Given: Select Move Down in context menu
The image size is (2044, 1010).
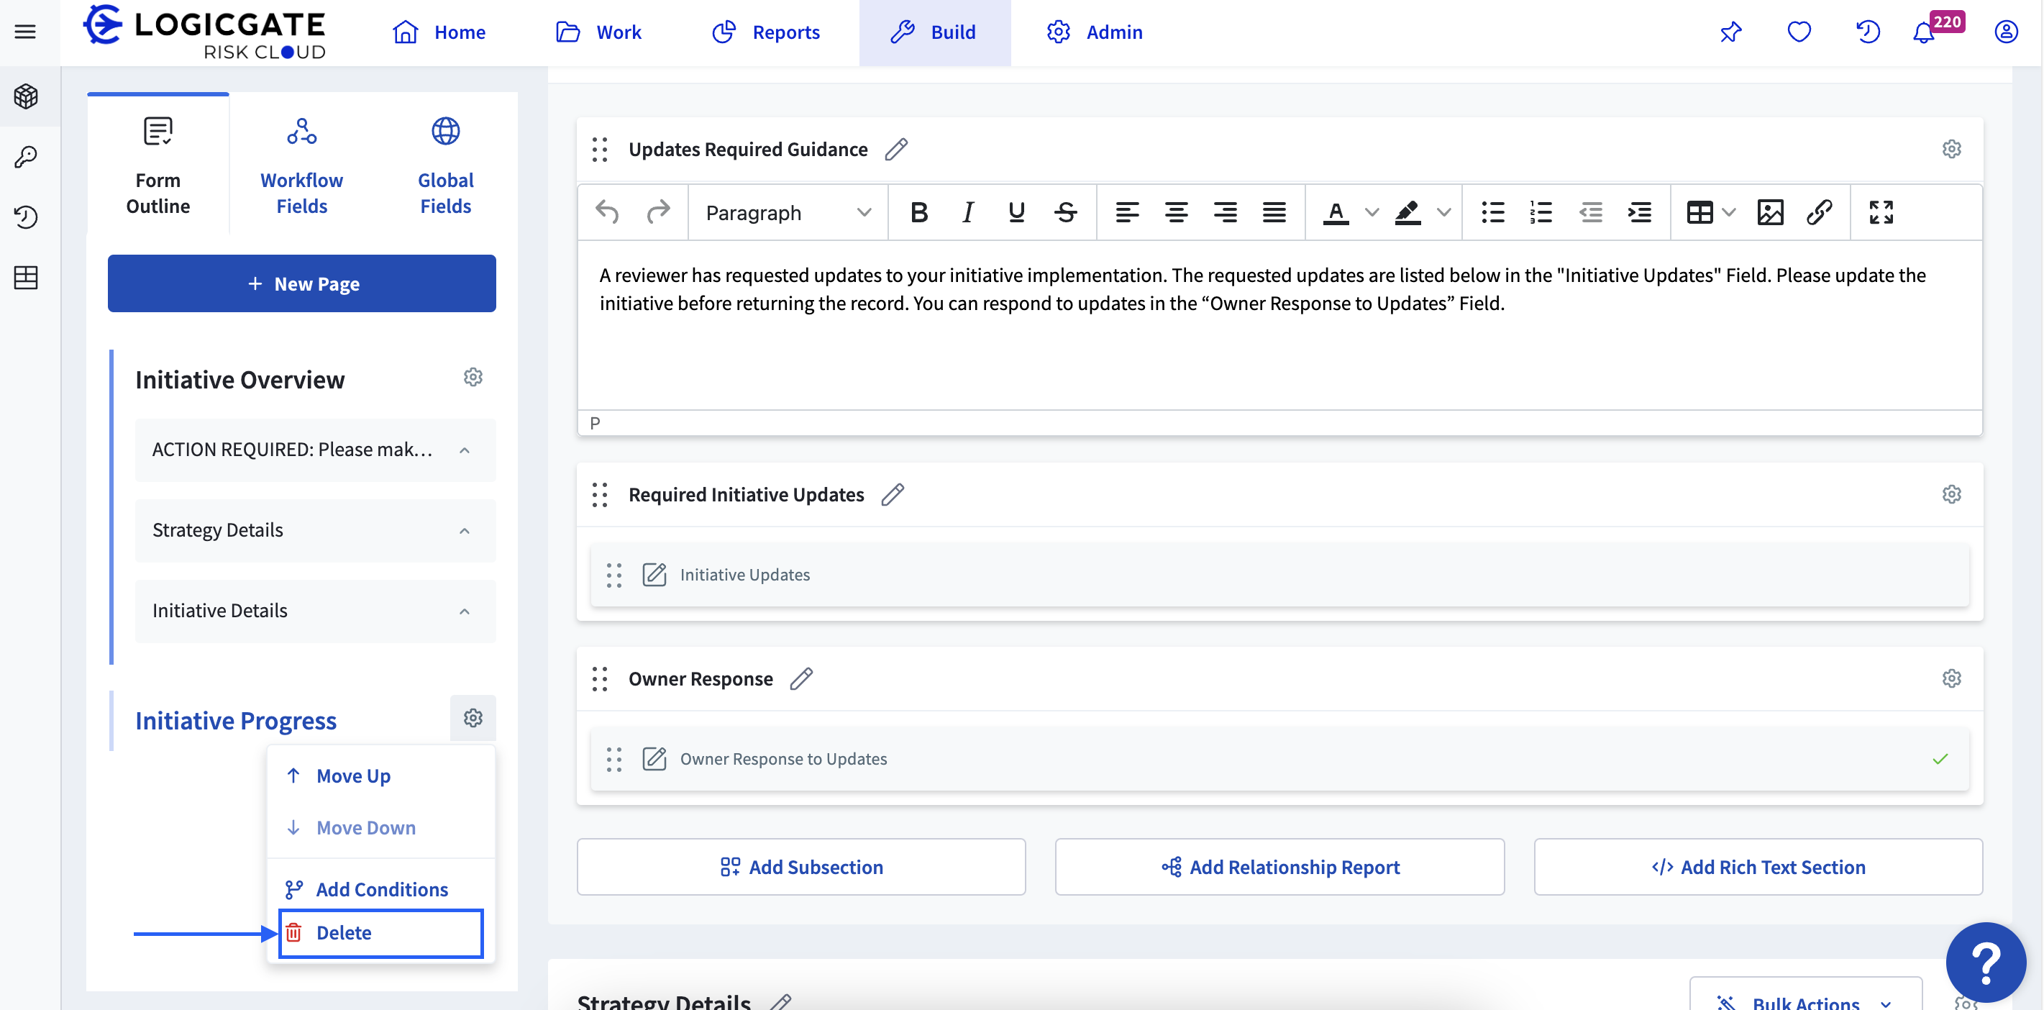Looking at the screenshot, I should point(381,827).
